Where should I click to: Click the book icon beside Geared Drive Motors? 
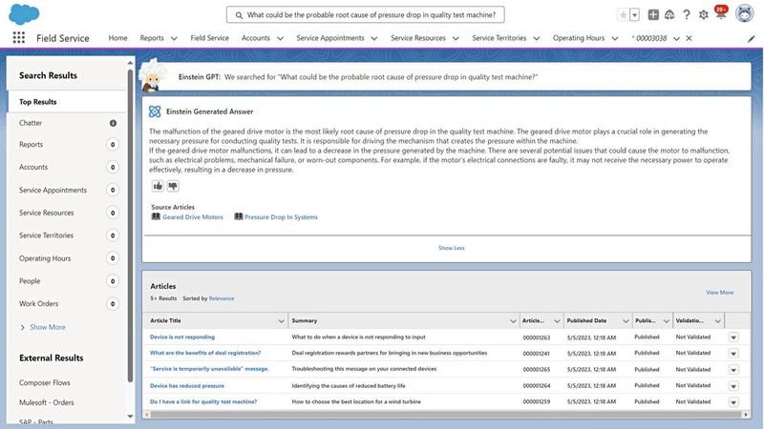click(156, 216)
